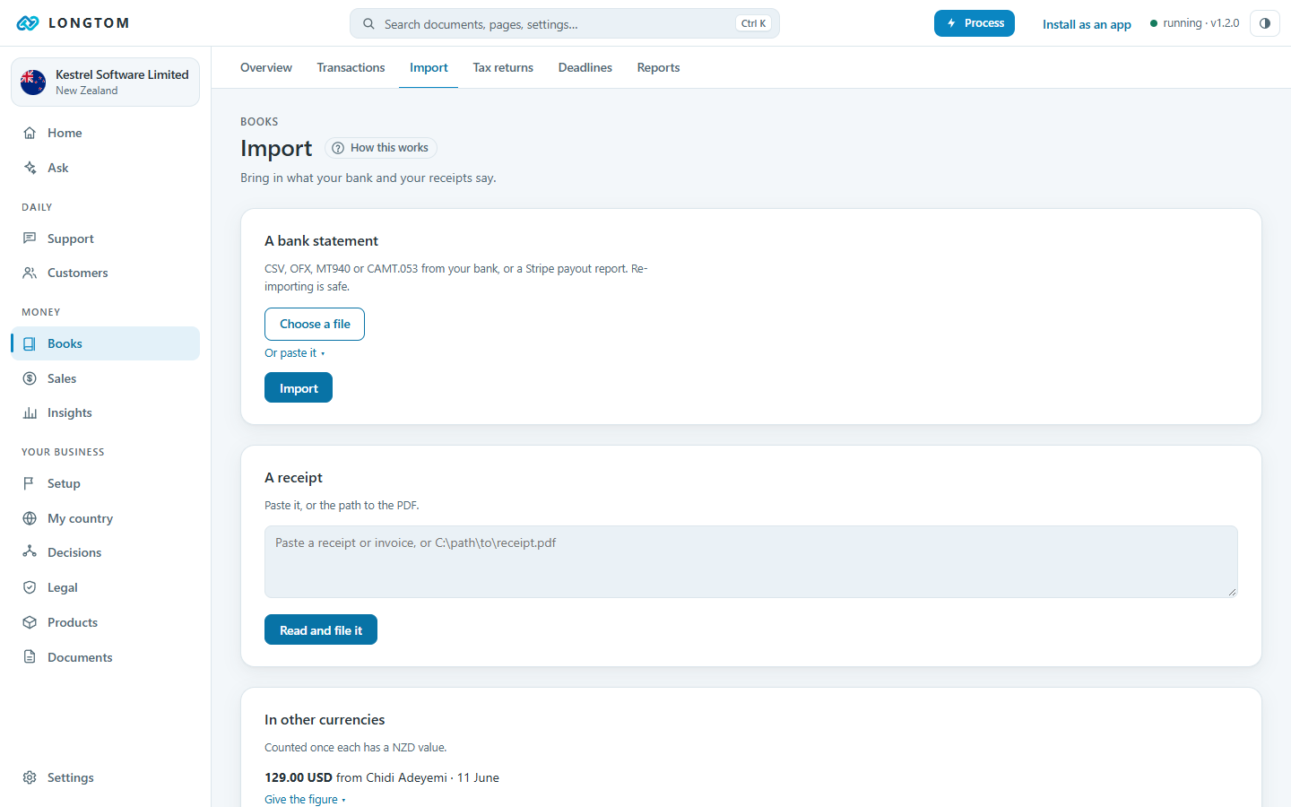Image resolution: width=1291 pixels, height=807 pixels.
Task: Switch to the Overview tab
Action: (x=266, y=67)
